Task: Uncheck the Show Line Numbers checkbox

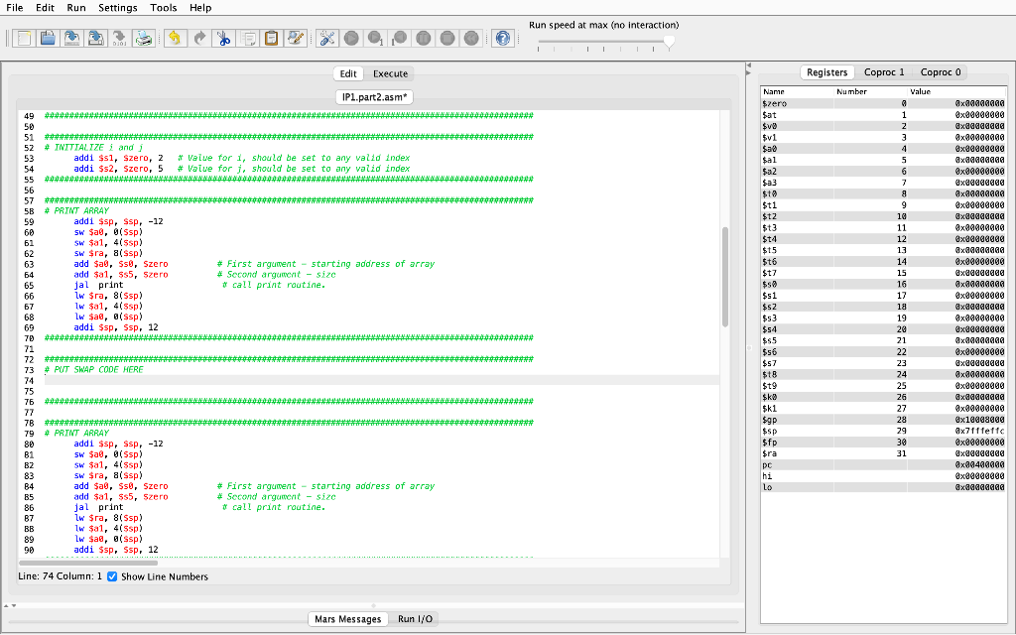Action: click(111, 576)
